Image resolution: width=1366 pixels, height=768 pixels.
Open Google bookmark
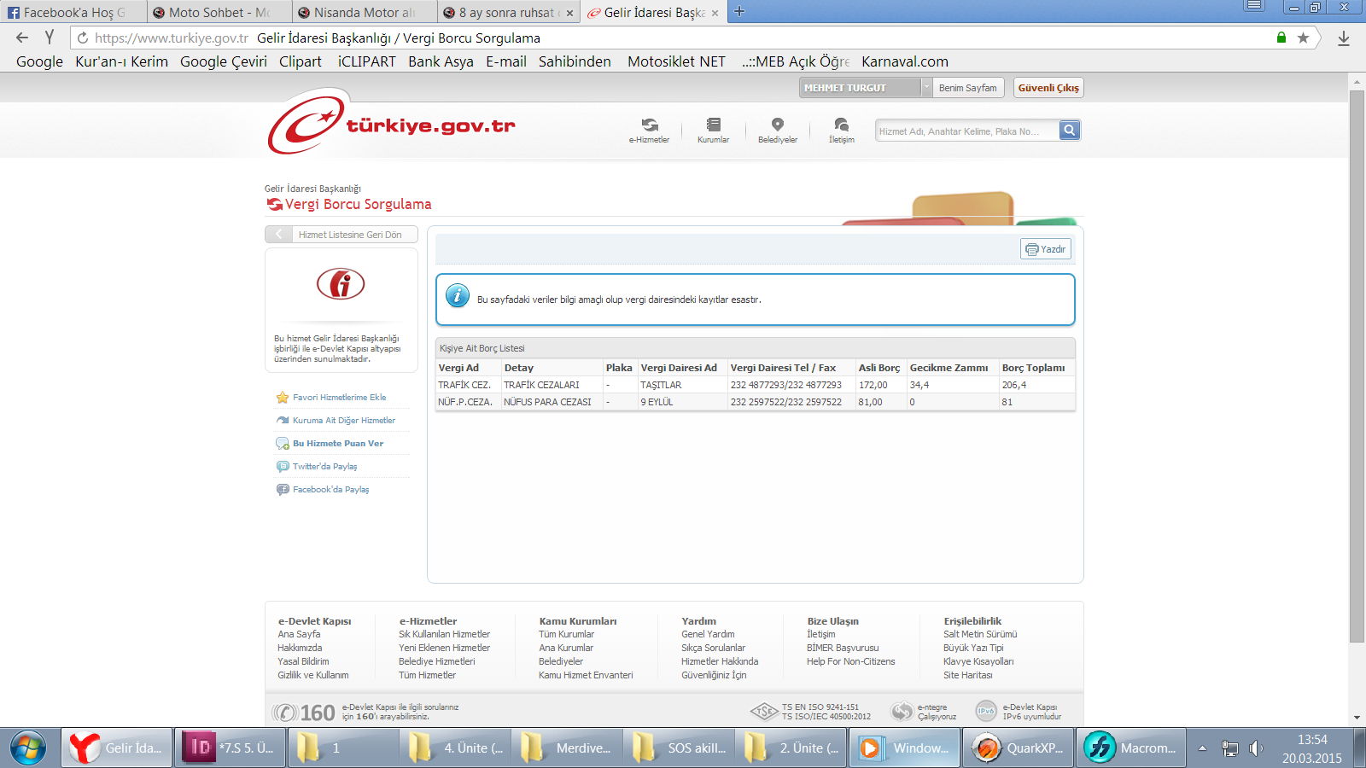[x=39, y=61]
